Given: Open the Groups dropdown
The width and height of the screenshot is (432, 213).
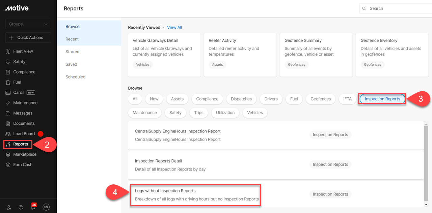Looking at the screenshot, I should coord(28,24).
